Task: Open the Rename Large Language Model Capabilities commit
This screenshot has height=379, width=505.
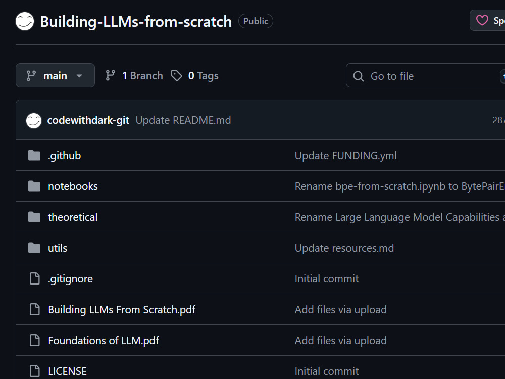Action: 399,217
